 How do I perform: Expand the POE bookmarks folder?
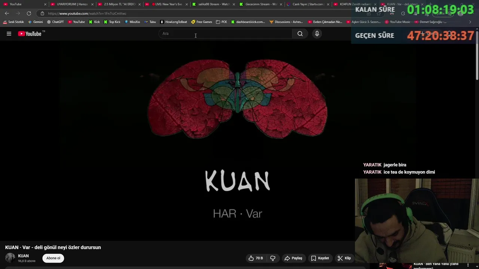pyautogui.click(x=222, y=22)
